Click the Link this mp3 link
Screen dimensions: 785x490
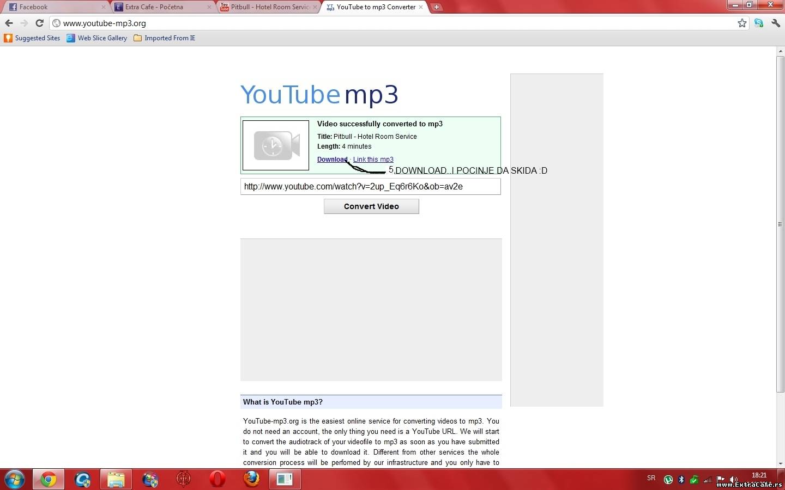pos(373,160)
